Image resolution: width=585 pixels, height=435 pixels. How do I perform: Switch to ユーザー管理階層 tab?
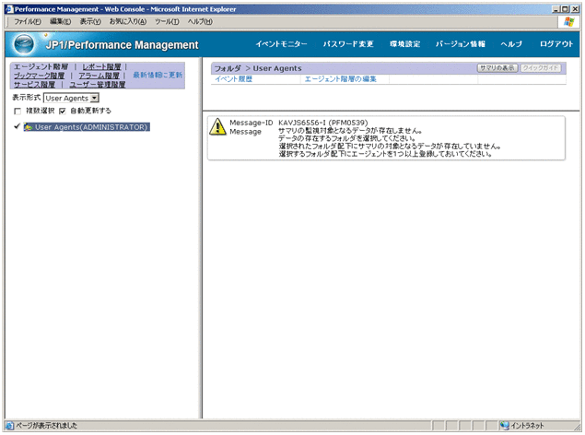coord(98,85)
